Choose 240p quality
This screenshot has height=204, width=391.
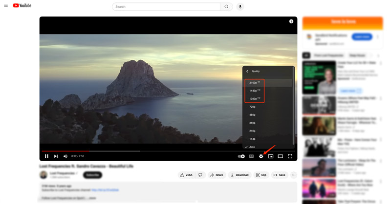(267, 131)
